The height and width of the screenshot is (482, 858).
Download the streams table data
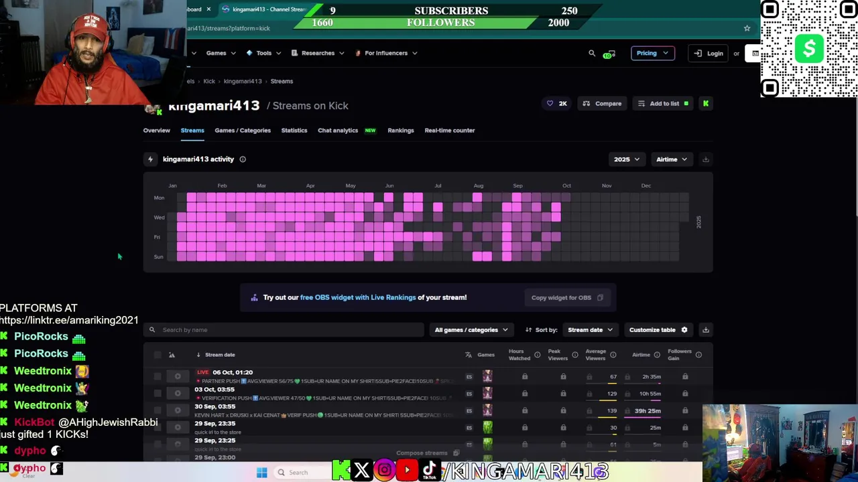coord(705,330)
